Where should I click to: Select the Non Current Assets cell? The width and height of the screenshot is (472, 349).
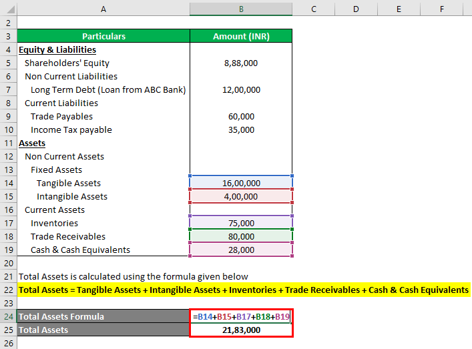point(103,156)
